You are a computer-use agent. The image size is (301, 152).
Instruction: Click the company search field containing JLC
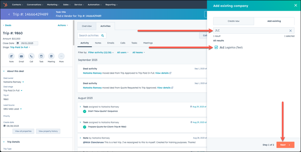pyautogui.click(x=254, y=30)
